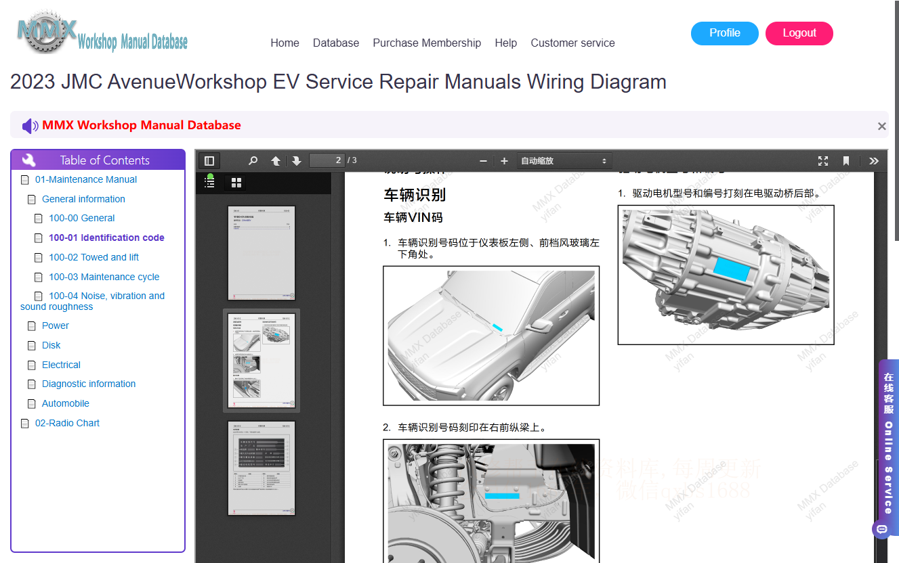The height and width of the screenshot is (563, 899).
Task: Open the third page thumbnail
Action: 262,468
